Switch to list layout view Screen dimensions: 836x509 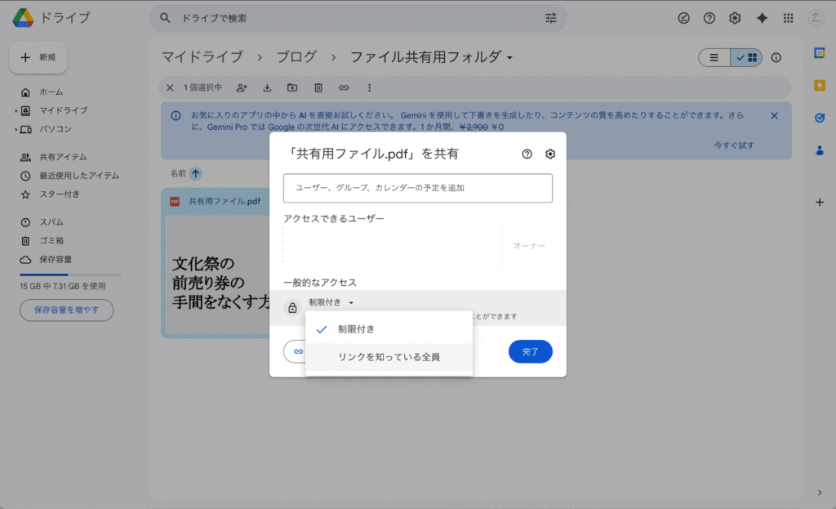coord(714,57)
